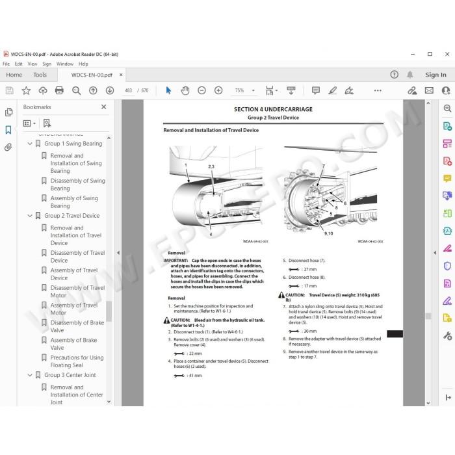The width and height of the screenshot is (455, 455).
Task: Open the sign document tool
Action: [x=349, y=90]
